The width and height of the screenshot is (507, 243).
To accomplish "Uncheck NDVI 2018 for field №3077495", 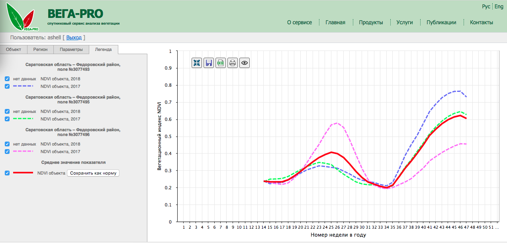I will (x=7, y=112).
